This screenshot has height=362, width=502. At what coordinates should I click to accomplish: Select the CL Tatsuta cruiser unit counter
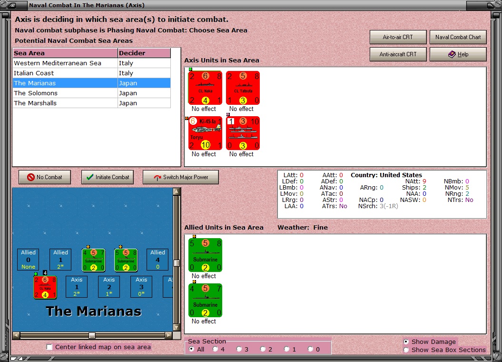click(243, 88)
